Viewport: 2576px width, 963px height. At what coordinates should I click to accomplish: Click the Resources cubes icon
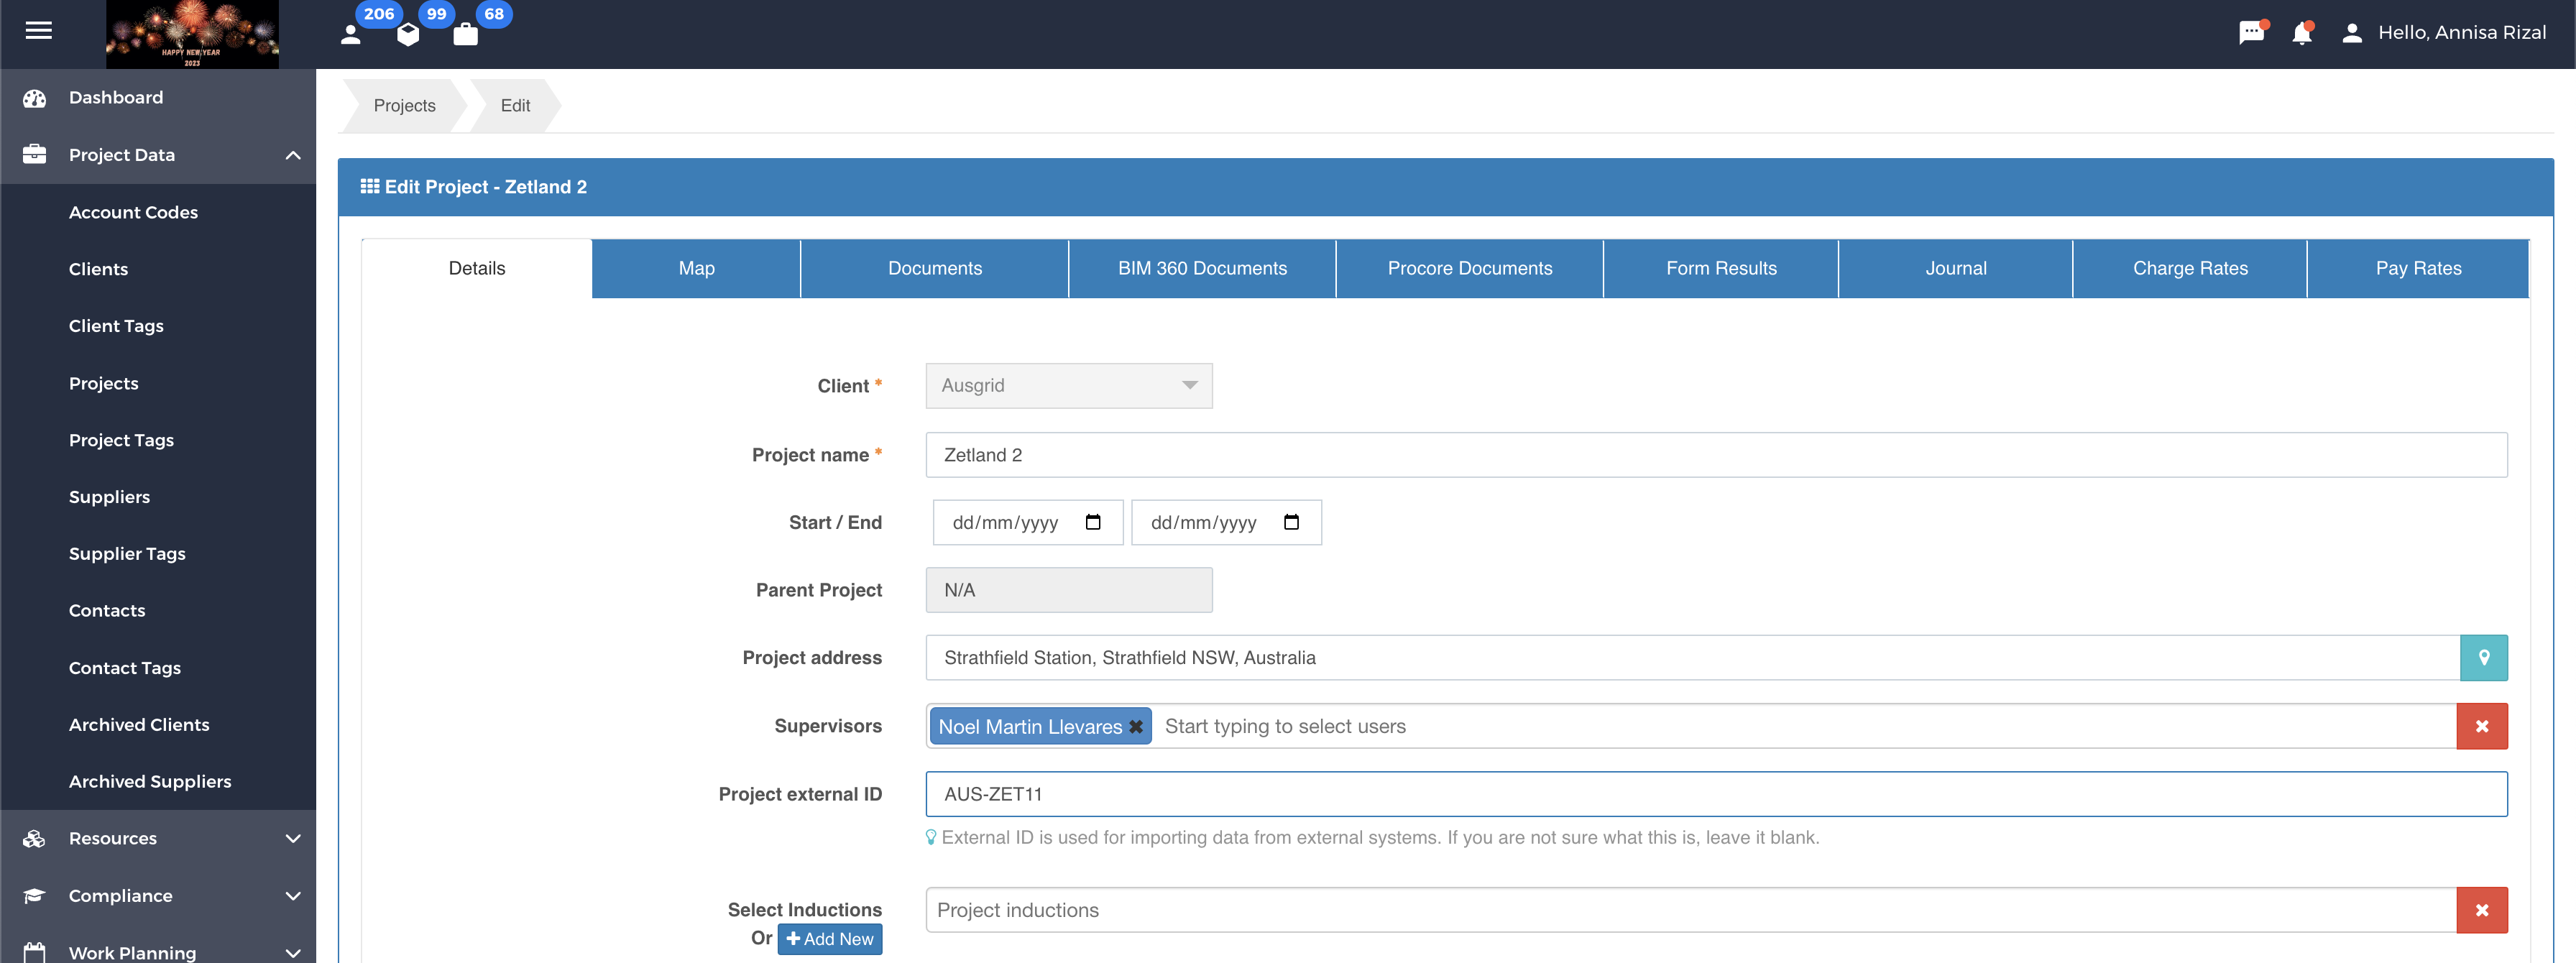pyautogui.click(x=35, y=838)
